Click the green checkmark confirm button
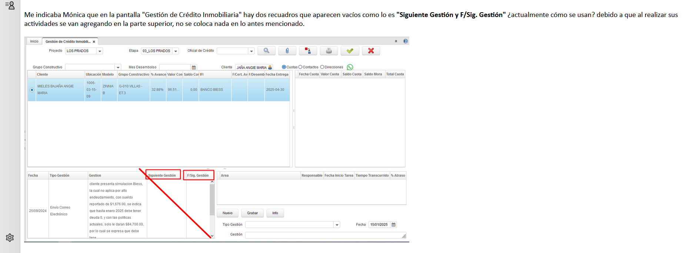Screen dimensions: 690x253 (x=350, y=51)
